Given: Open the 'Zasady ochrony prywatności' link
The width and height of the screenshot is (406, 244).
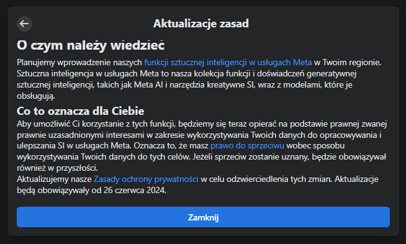Looking at the screenshot, I should tap(146, 179).
